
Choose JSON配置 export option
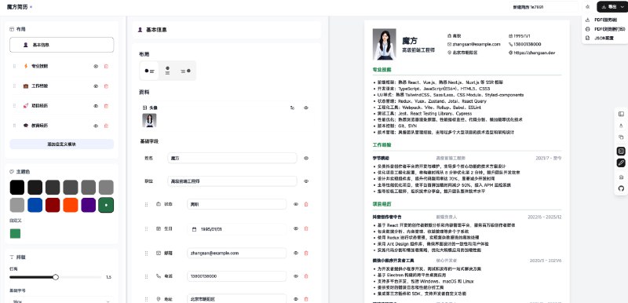[606, 38]
